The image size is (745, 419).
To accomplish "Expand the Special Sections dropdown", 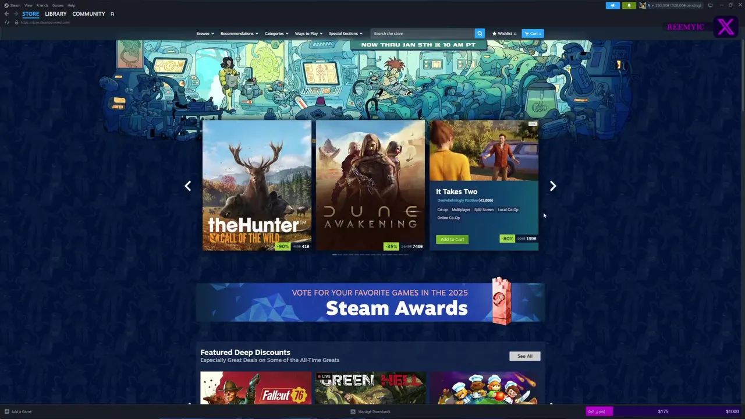I will coord(346,33).
